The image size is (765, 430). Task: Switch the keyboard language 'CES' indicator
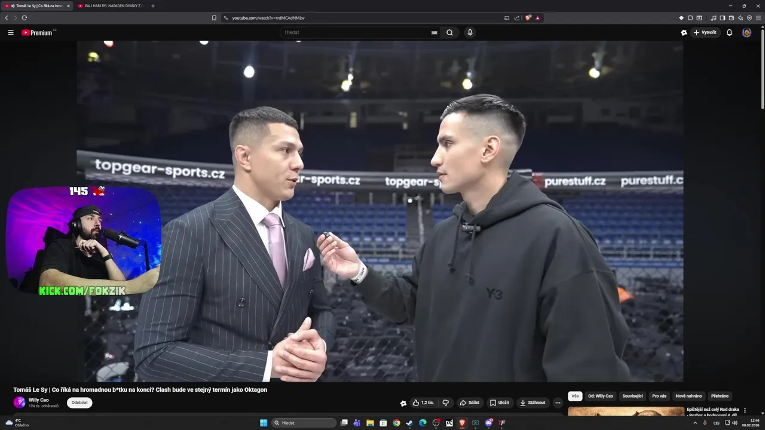717,423
